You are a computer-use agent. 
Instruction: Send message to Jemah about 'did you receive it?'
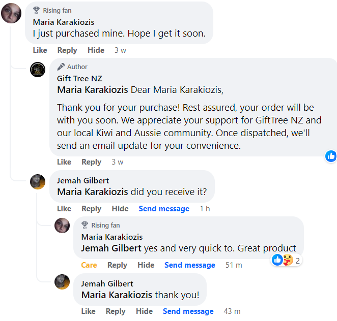(x=163, y=209)
